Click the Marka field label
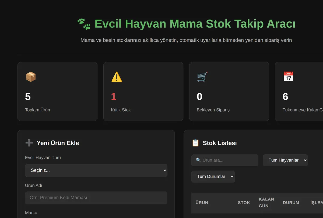Viewport: 323px width, 218px height. click(31, 213)
